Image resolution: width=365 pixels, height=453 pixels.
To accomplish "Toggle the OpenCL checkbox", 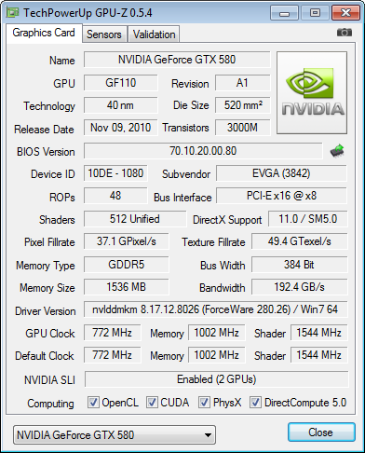I will [x=93, y=403].
